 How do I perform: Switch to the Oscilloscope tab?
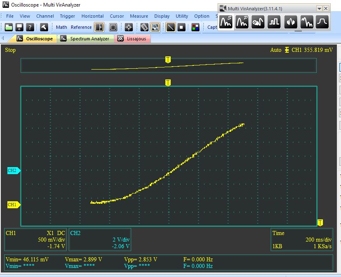click(x=35, y=39)
